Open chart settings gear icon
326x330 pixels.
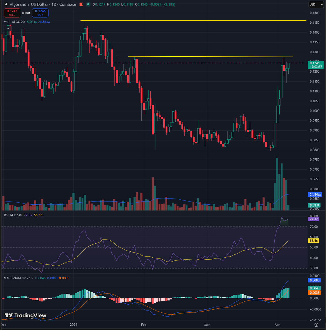click(316, 325)
